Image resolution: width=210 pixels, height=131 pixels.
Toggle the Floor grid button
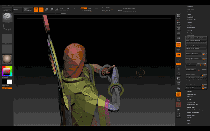(178, 50)
